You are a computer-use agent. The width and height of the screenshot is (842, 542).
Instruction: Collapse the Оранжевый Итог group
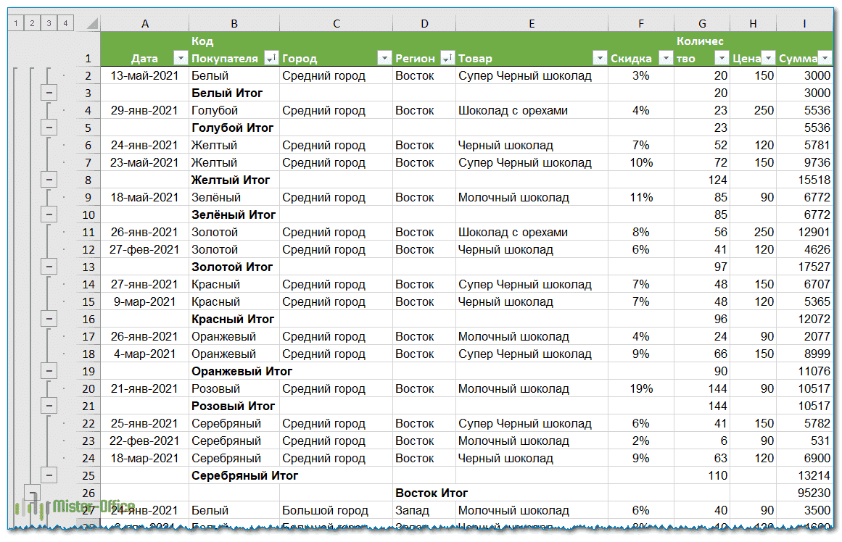[x=49, y=371]
